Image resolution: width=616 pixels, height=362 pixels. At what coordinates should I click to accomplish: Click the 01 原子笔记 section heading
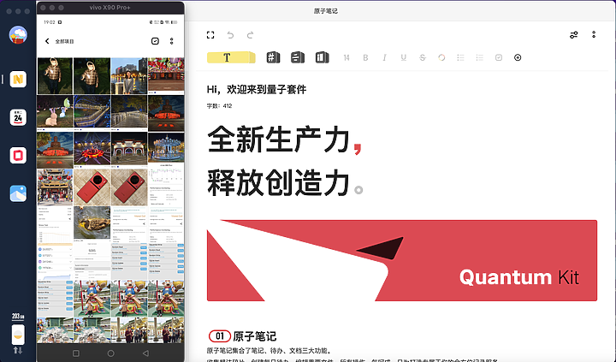pyautogui.click(x=242, y=336)
